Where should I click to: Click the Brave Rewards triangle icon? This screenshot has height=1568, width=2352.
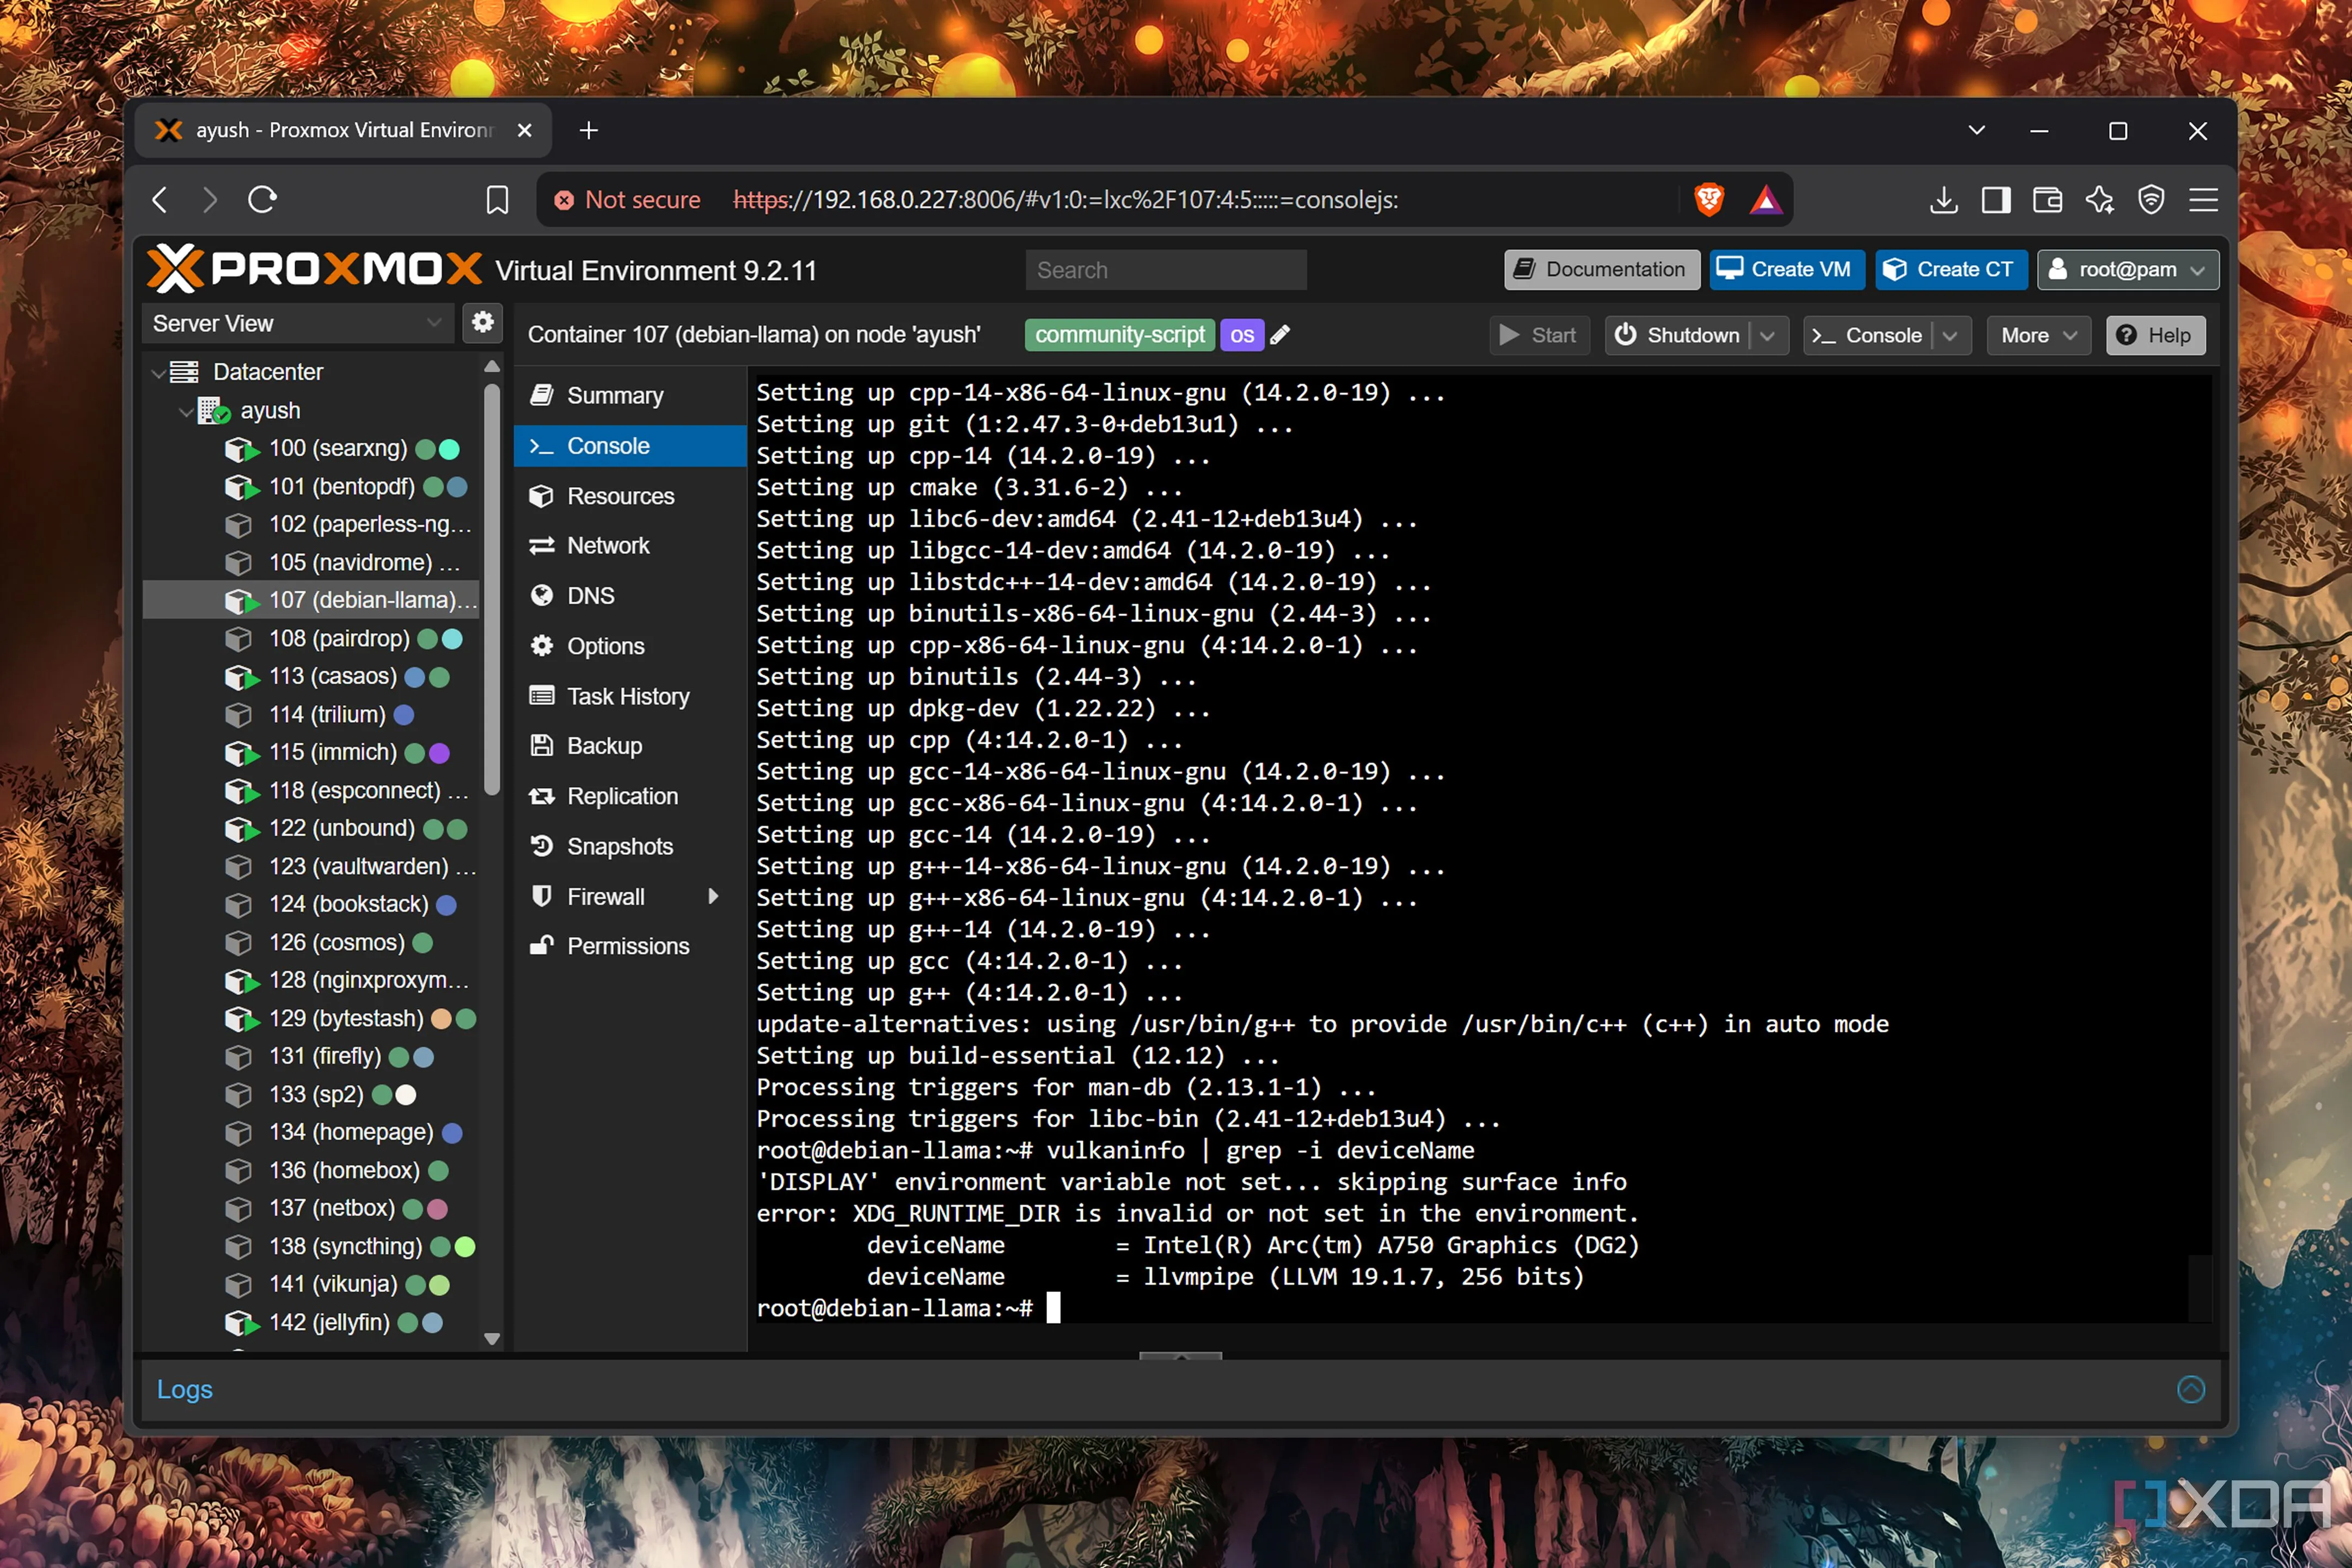point(1766,200)
